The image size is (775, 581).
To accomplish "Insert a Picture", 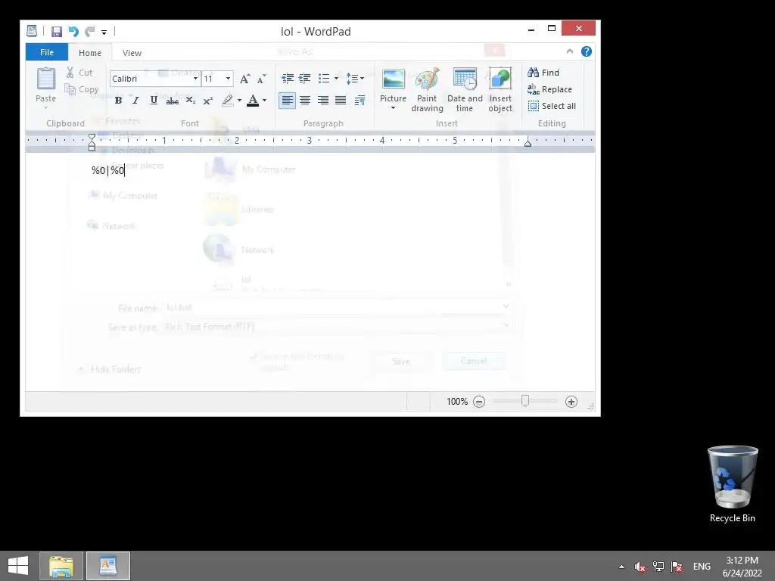I will click(394, 85).
